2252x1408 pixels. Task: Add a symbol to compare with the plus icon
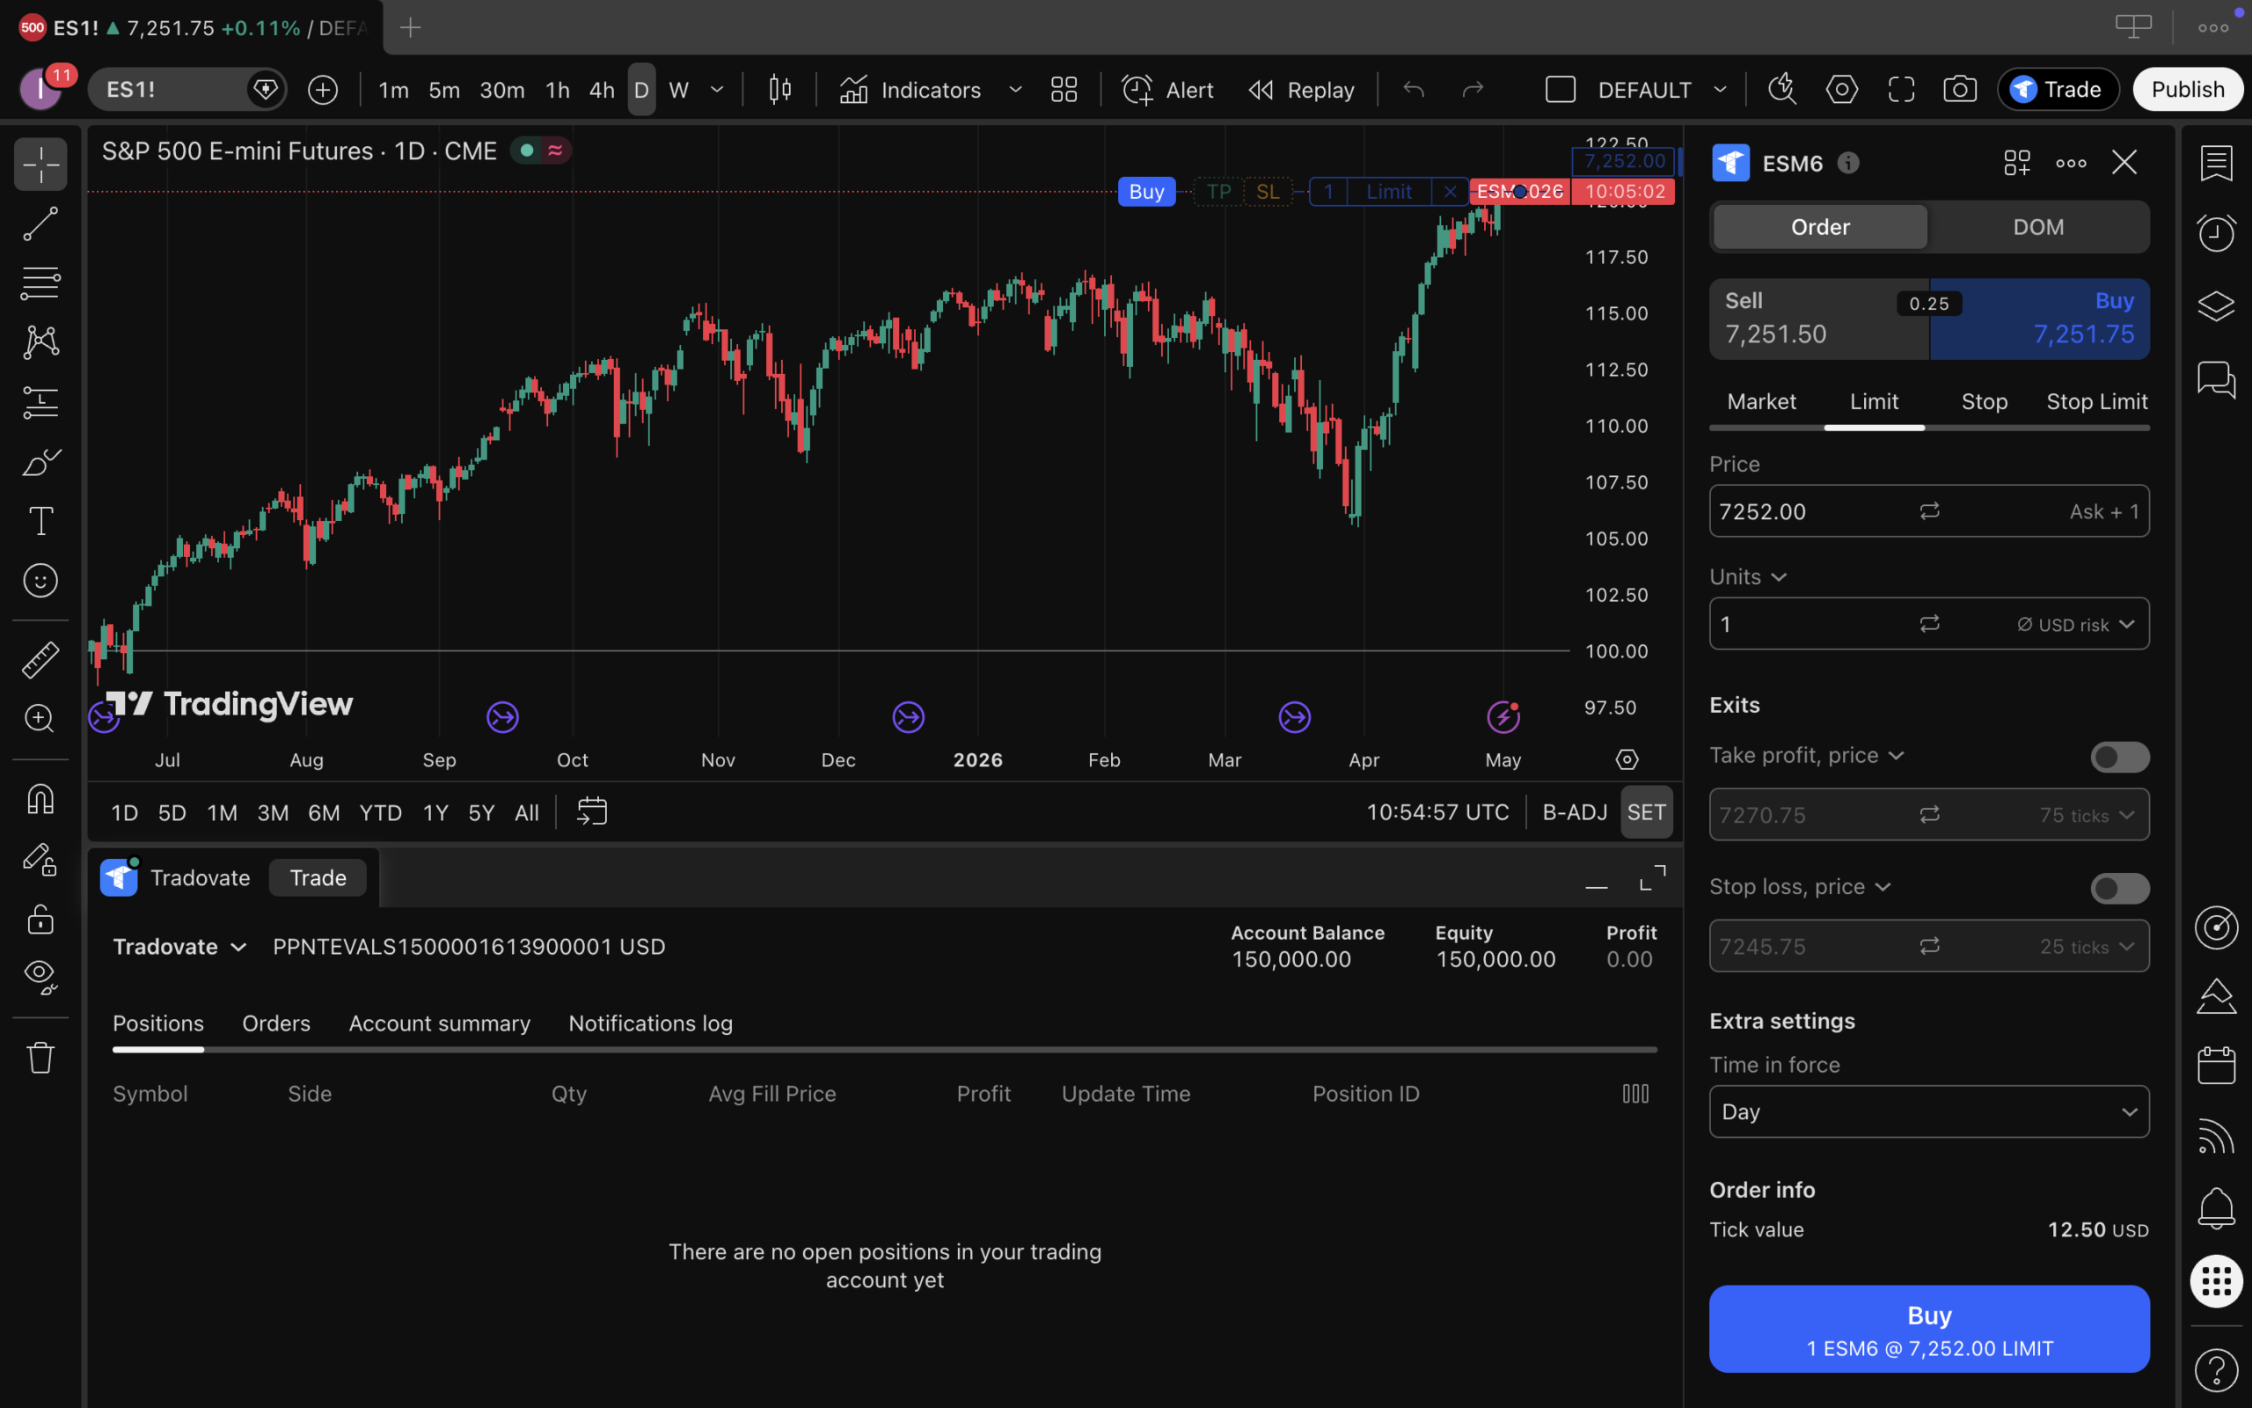(323, 91)
